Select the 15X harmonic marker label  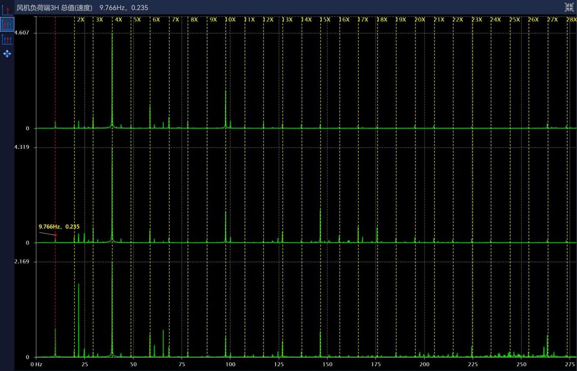point(325,20)
